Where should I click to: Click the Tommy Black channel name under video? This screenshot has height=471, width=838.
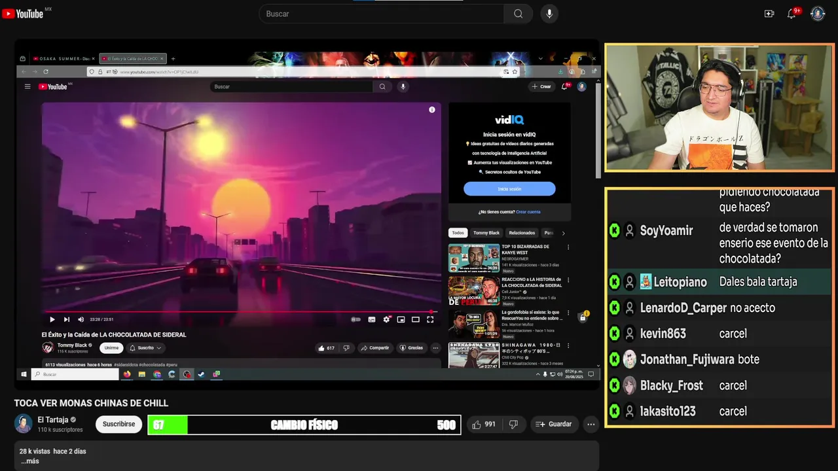[72, 345]
